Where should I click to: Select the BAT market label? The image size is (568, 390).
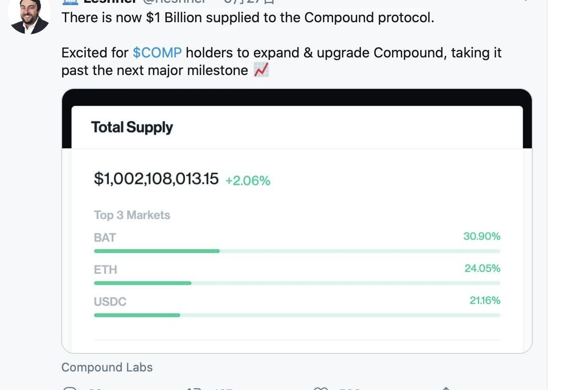[x=105, y=238]
